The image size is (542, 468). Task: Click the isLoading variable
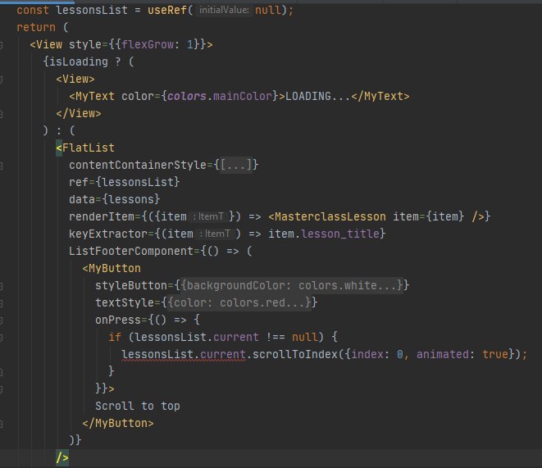click(x=79, y=61)
